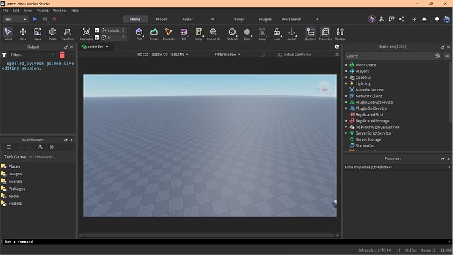Clear the Output log with trash icon
The image size is (453, 255).
click(62, 55)
